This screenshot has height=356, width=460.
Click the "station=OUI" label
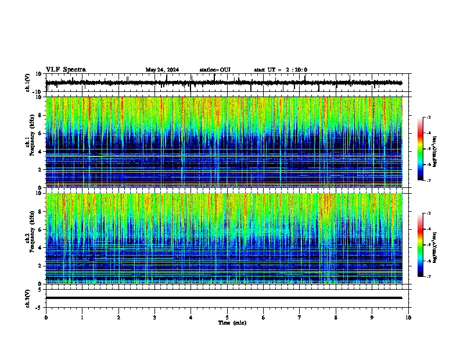tap(215, 70)
